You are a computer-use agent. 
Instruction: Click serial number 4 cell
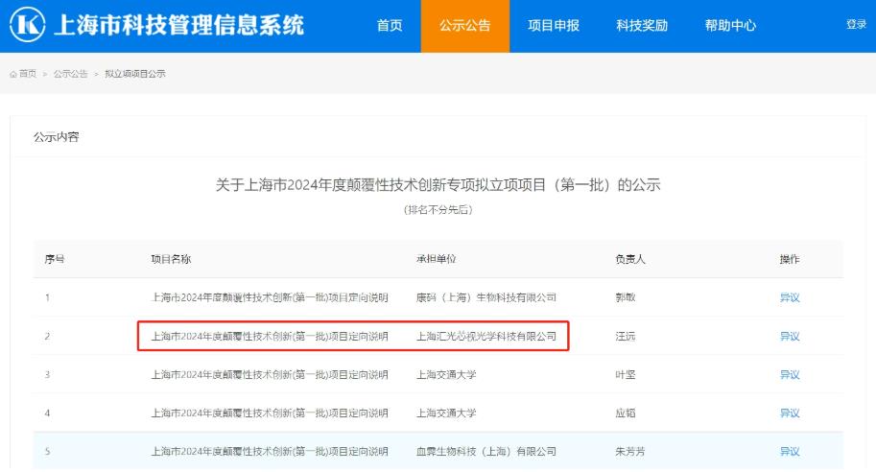47,413
